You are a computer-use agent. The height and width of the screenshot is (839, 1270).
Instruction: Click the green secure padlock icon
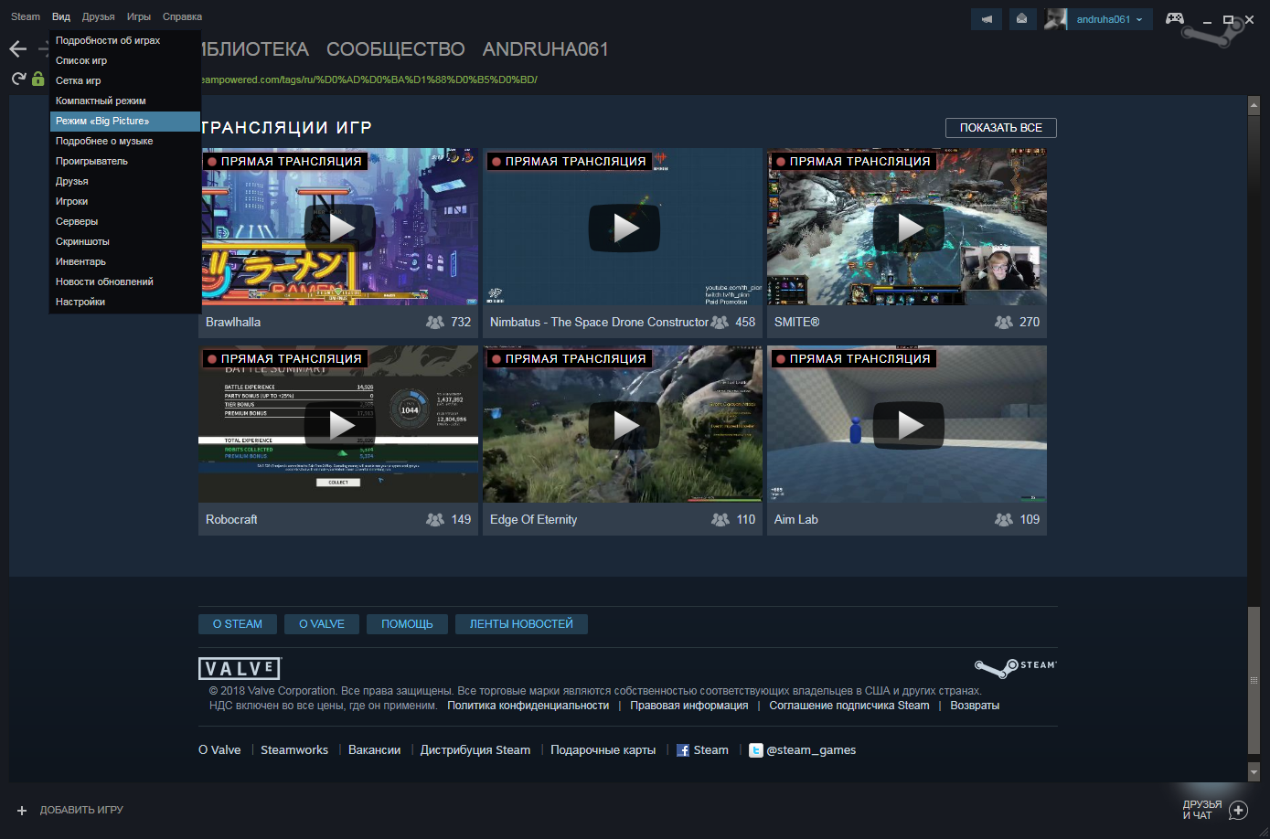pyautogui.click(x=37, y=80)
